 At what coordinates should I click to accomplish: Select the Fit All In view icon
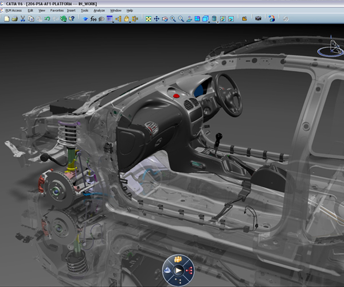(x=148, y=19)
